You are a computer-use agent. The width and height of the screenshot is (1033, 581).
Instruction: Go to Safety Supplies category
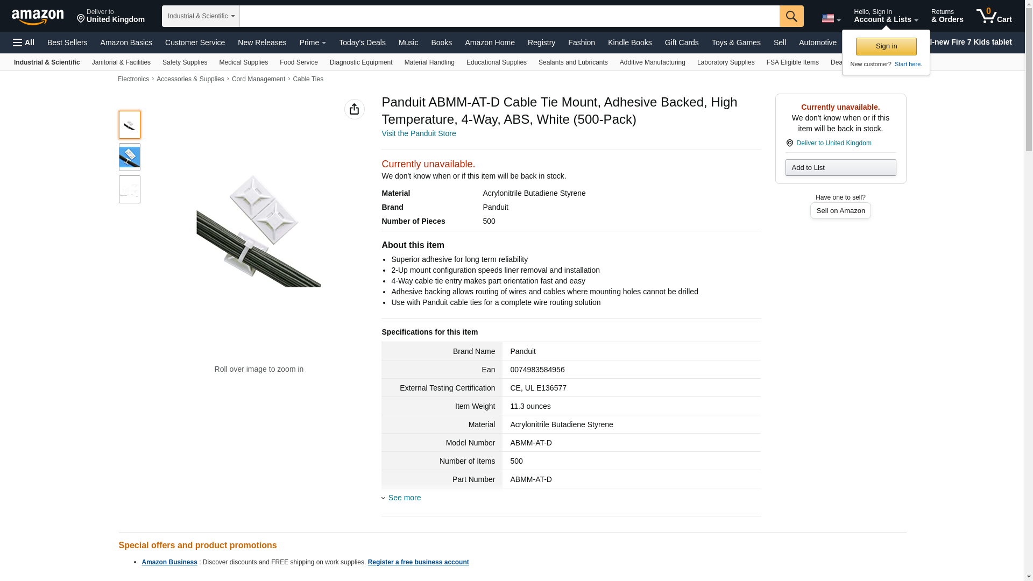185,62
